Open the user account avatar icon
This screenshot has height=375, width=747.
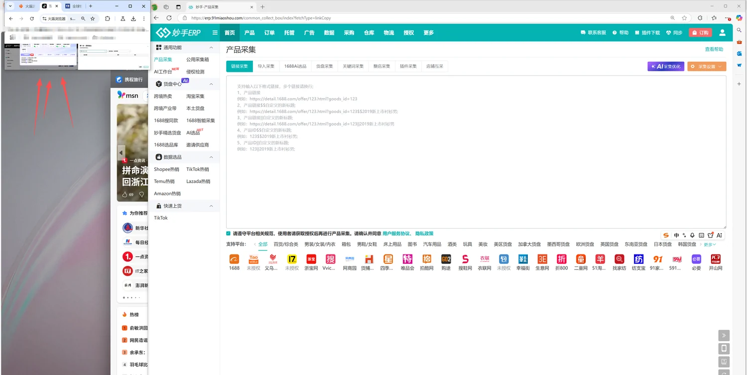click(723, 33)
